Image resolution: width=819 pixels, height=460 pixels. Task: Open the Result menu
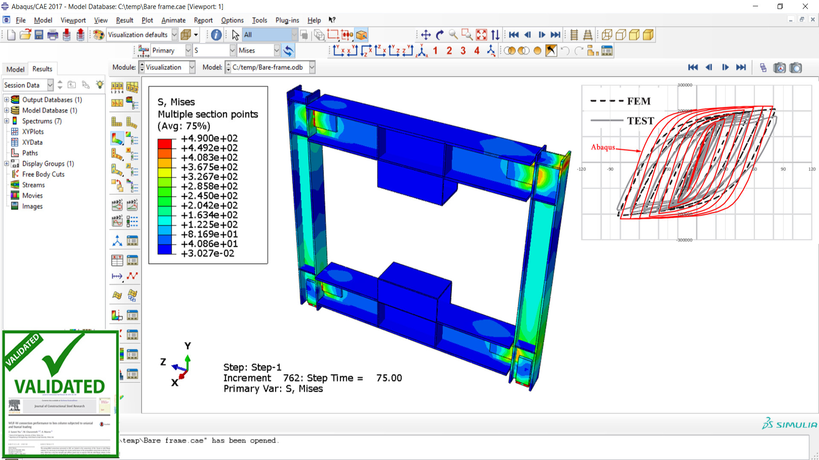[125, 20]
